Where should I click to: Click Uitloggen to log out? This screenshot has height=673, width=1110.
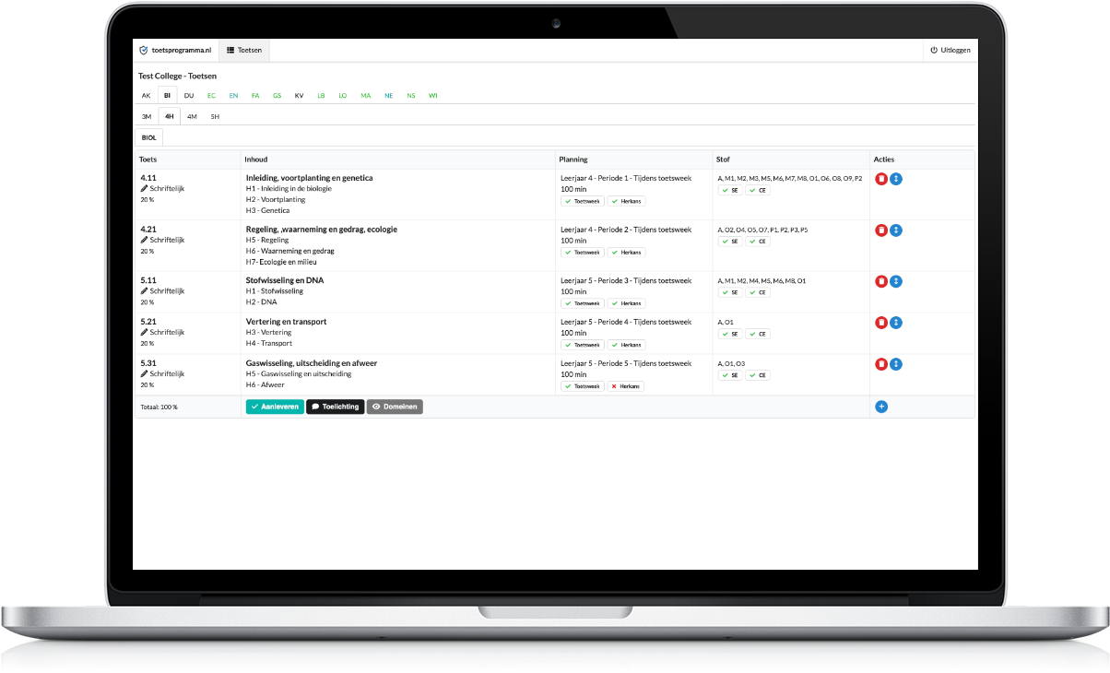(x=950, y=51)
